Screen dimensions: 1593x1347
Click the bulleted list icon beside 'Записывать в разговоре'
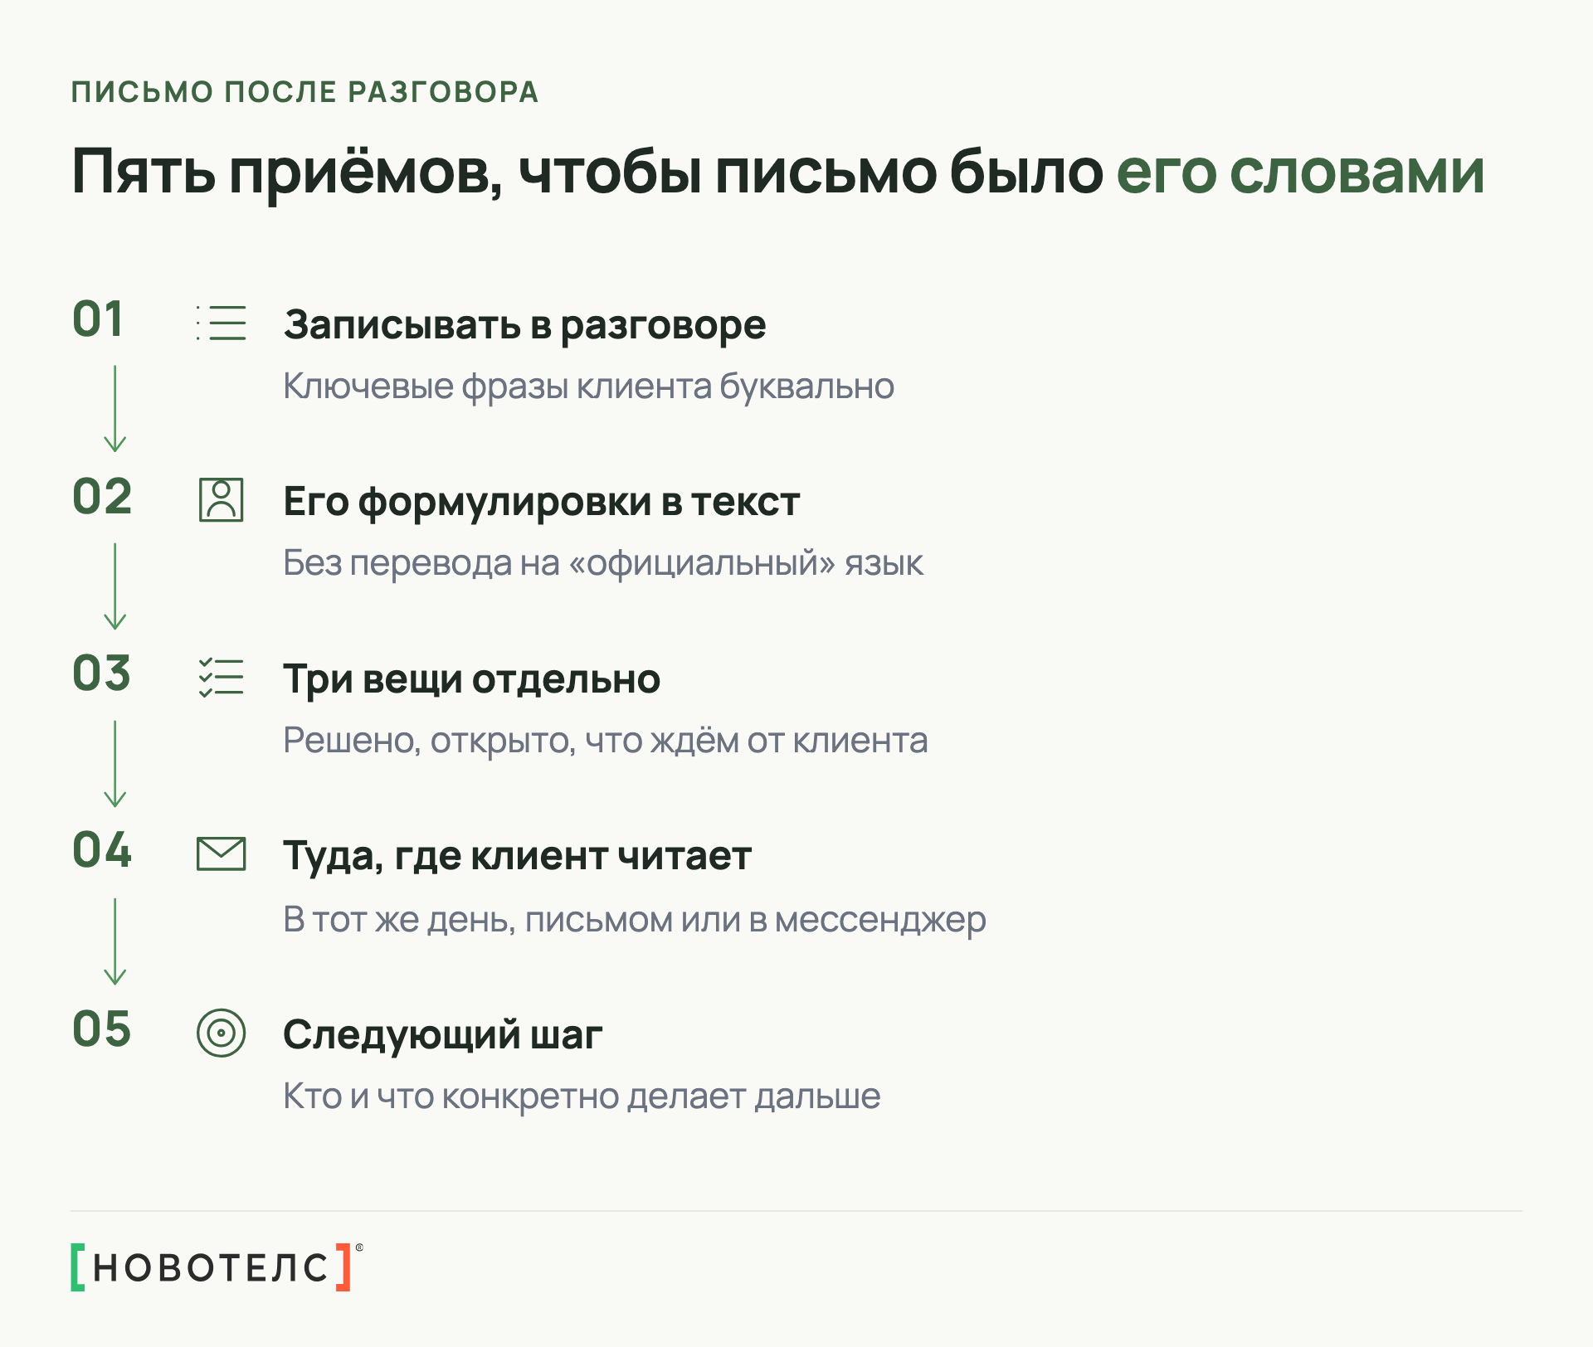click(222, 323)
